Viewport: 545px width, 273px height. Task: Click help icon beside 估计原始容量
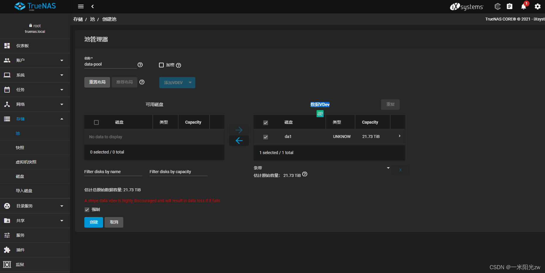(x=305, y=174)
